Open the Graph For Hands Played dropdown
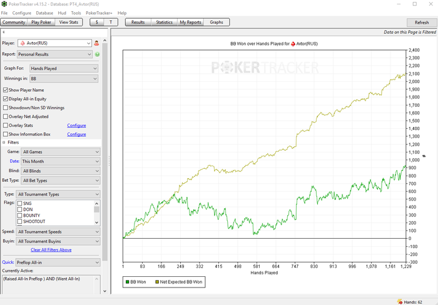438x305 pixels. tap(64, 68)
